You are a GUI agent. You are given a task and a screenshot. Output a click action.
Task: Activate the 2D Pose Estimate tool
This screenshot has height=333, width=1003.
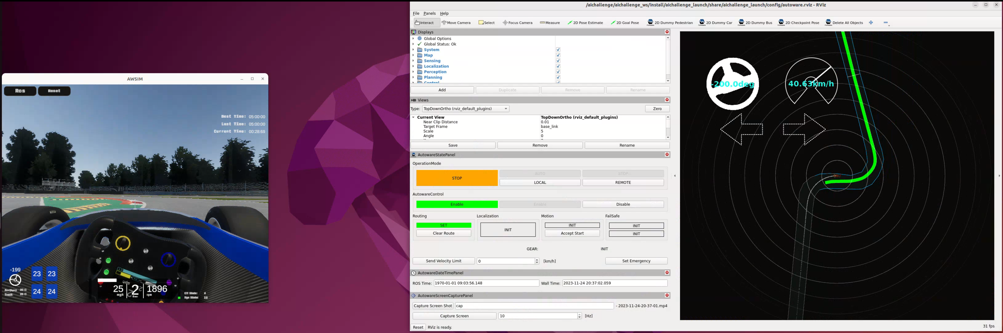[586, 23]
